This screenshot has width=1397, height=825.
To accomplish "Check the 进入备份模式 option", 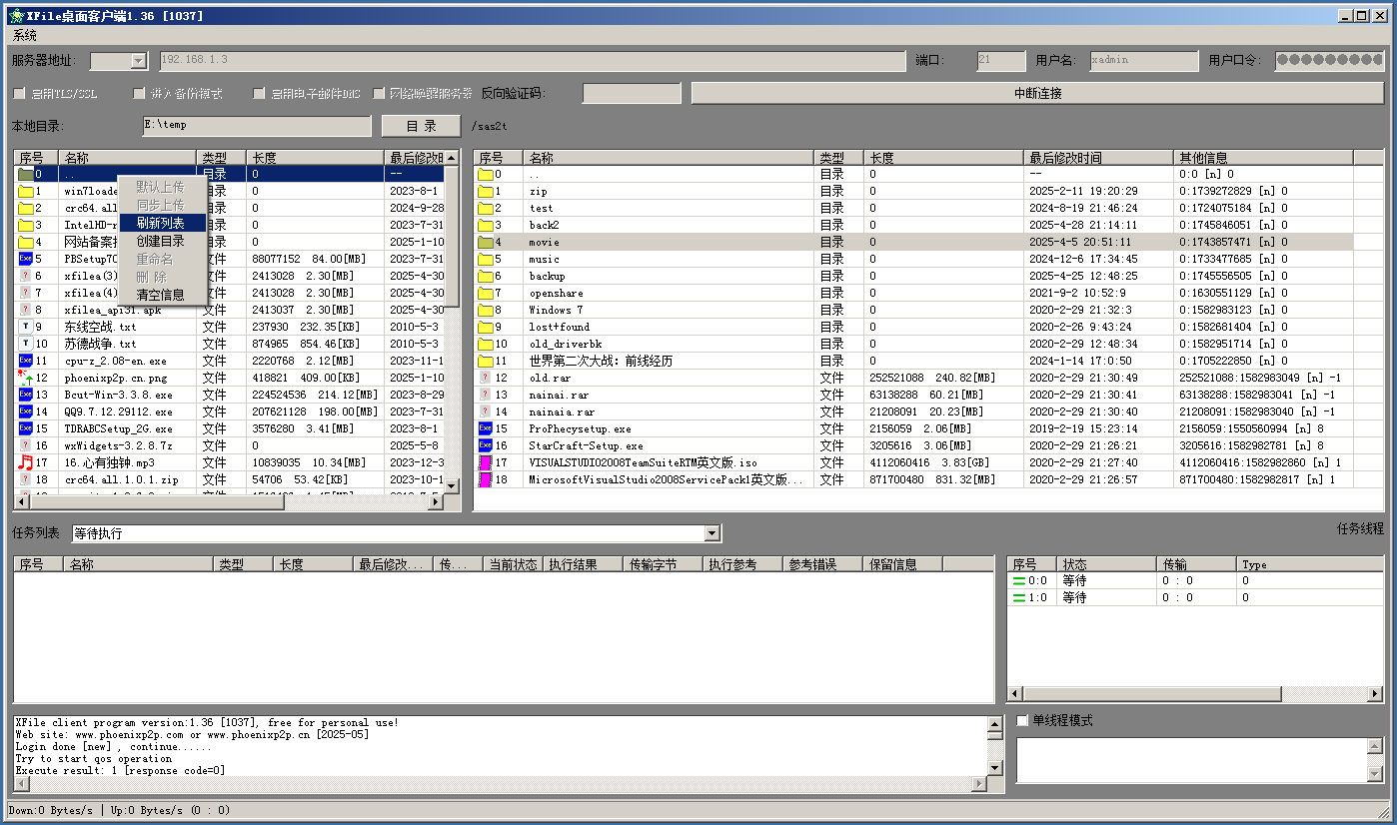I will click(140, 94).
